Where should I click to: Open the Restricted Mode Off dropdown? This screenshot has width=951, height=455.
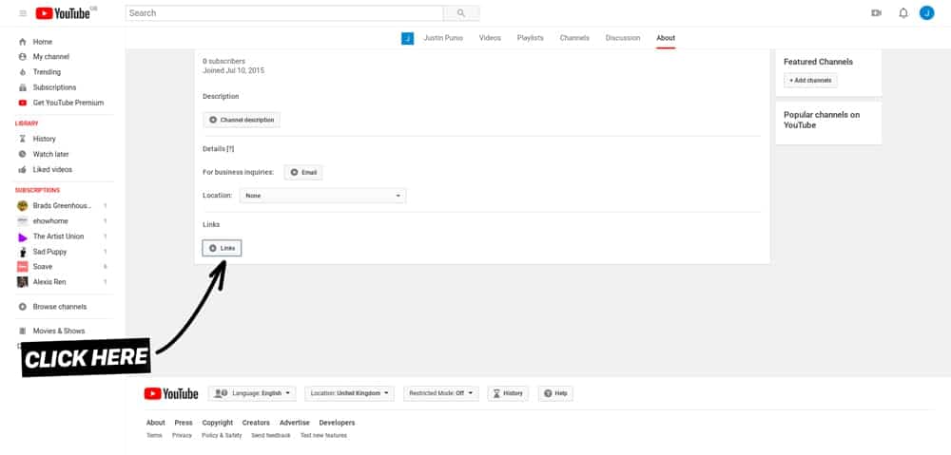tap(441, 393)
